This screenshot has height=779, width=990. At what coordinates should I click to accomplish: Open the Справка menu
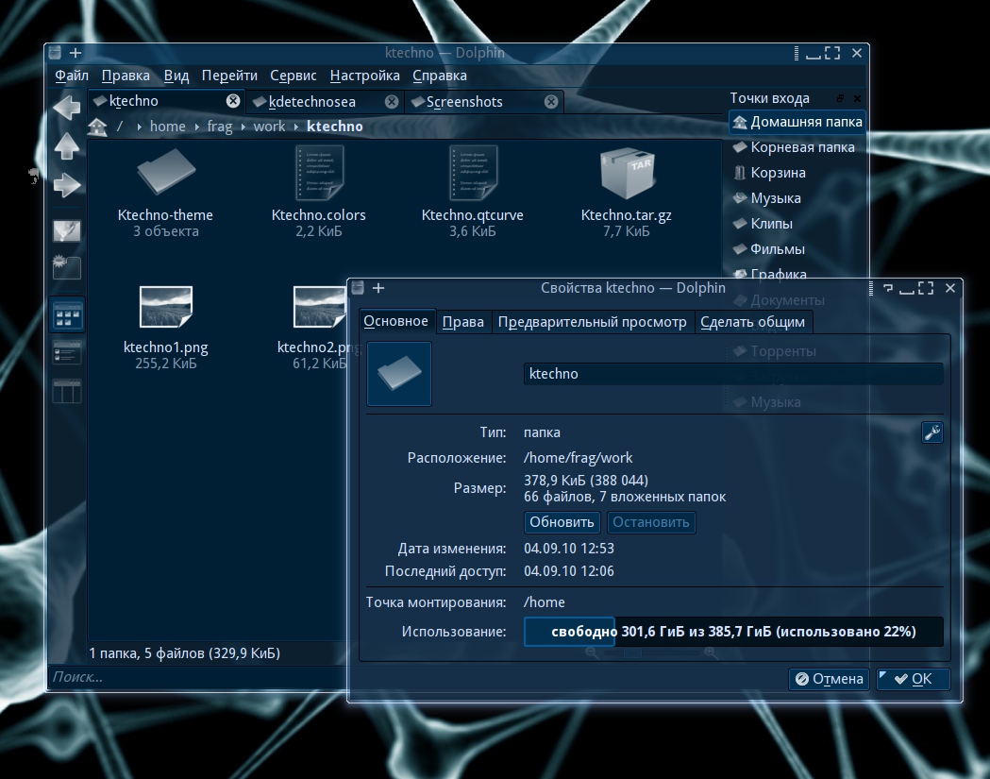pyautogui.click(x=440, y=76)
